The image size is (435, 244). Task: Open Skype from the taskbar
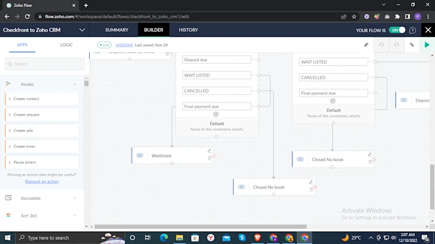pos(242,238)
